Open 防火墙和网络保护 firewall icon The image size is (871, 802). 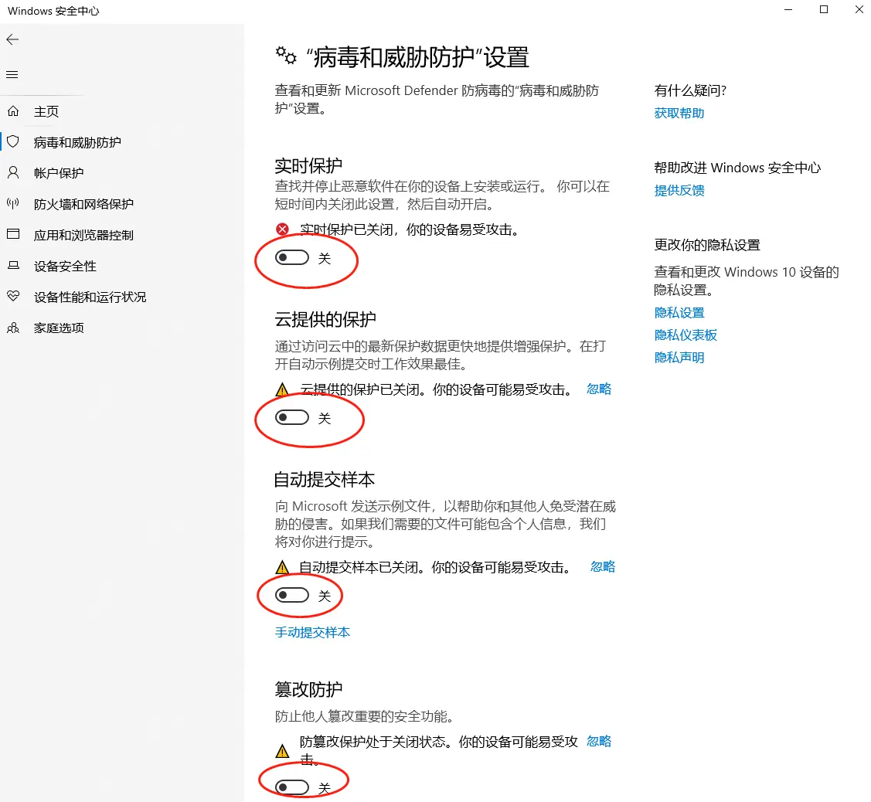[13, 203]
